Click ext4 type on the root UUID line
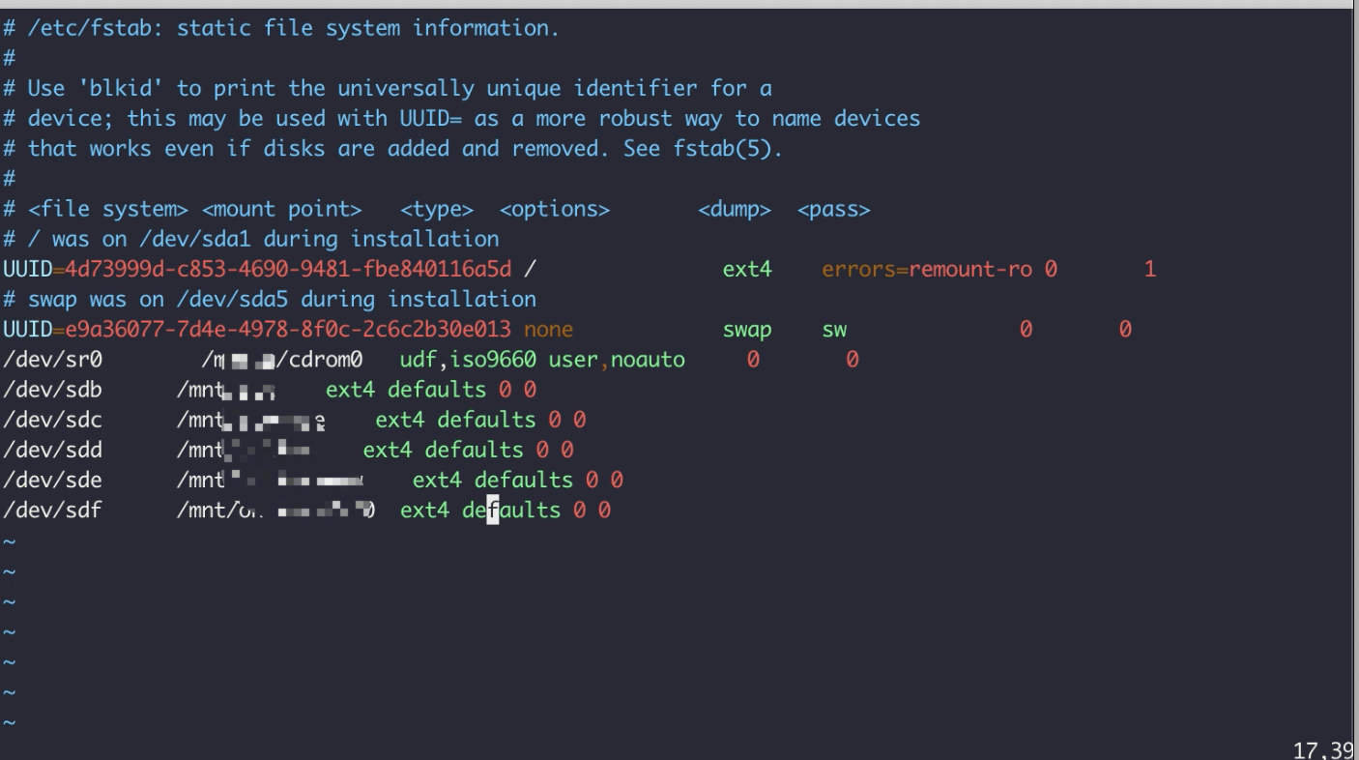The height and width of the screenshot is (760, 1359). (747, 269)
